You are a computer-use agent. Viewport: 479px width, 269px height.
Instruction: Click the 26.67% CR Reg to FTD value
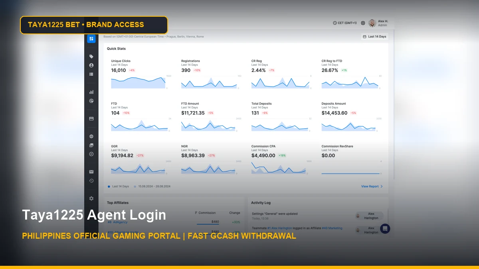coord(330,70)
